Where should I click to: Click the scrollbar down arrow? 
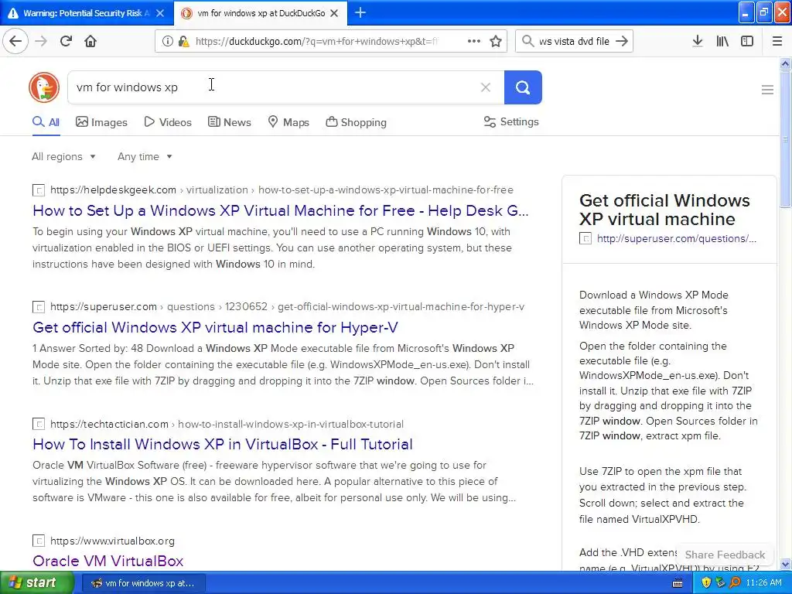click(x=785, y=564)
